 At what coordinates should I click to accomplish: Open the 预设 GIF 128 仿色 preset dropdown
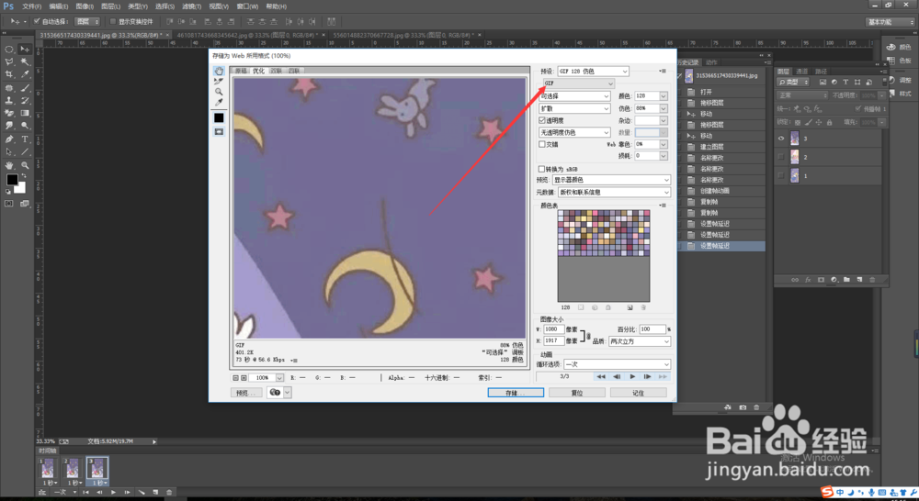click(593, 71)
